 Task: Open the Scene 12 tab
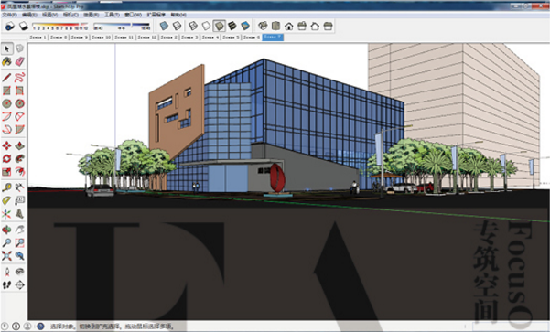click(x=147, y=37)
